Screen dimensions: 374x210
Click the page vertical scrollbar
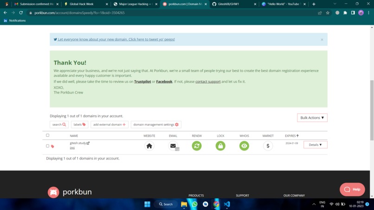[x=372, y=110]
